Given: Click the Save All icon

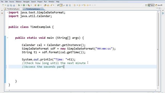Looking at the screenshot, I should tap(11, 5).
